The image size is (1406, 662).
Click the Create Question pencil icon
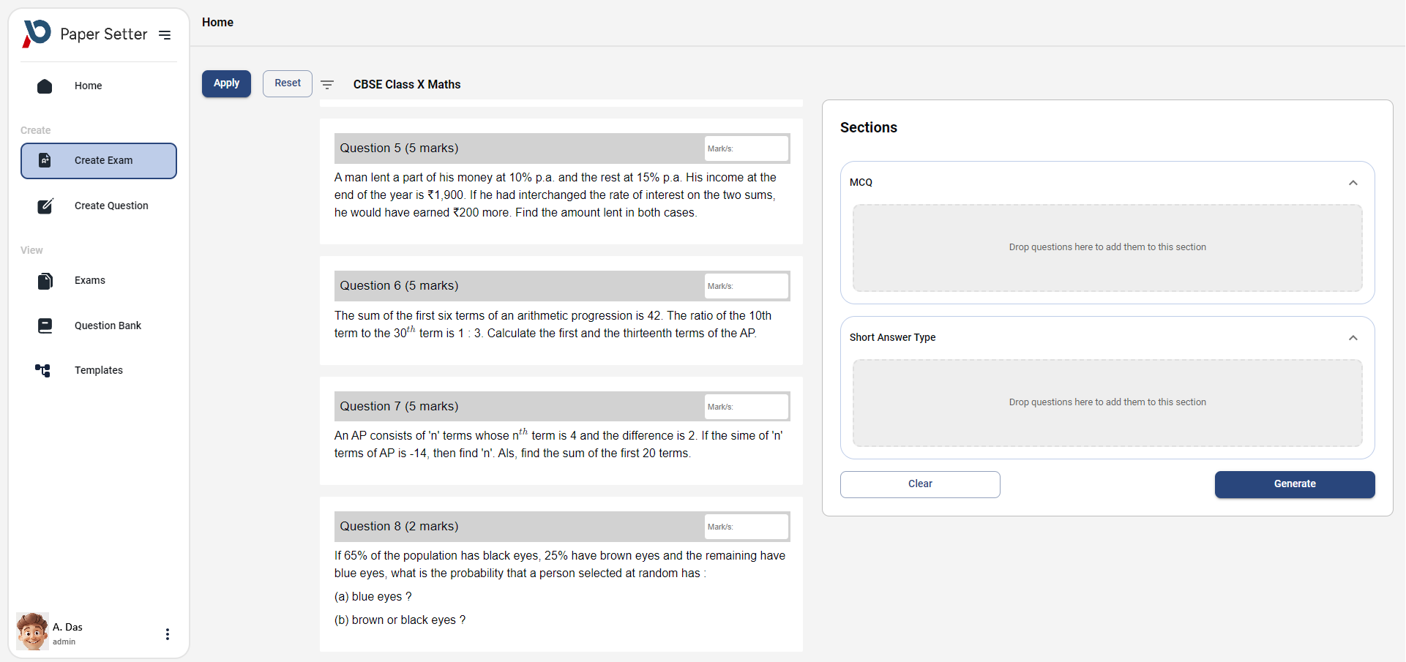[x=45, y=206]
